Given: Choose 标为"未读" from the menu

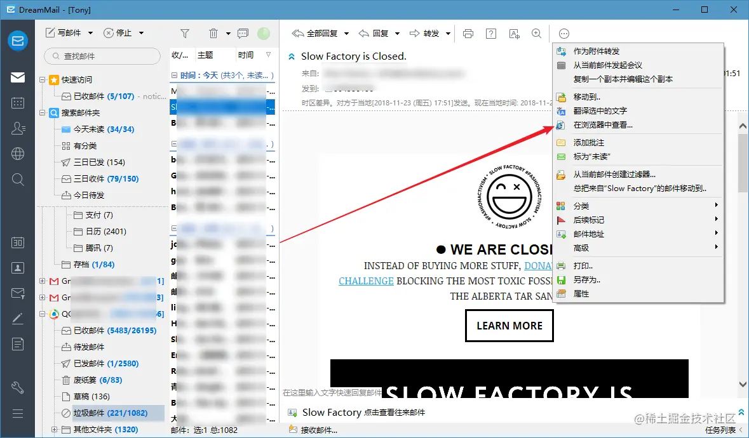Looking at the screenshot, I should coord(638,157).
